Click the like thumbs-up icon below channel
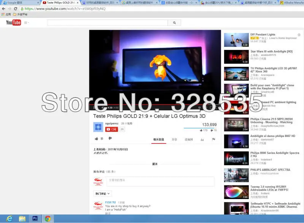Screen dimensions: 304x223 97,139
